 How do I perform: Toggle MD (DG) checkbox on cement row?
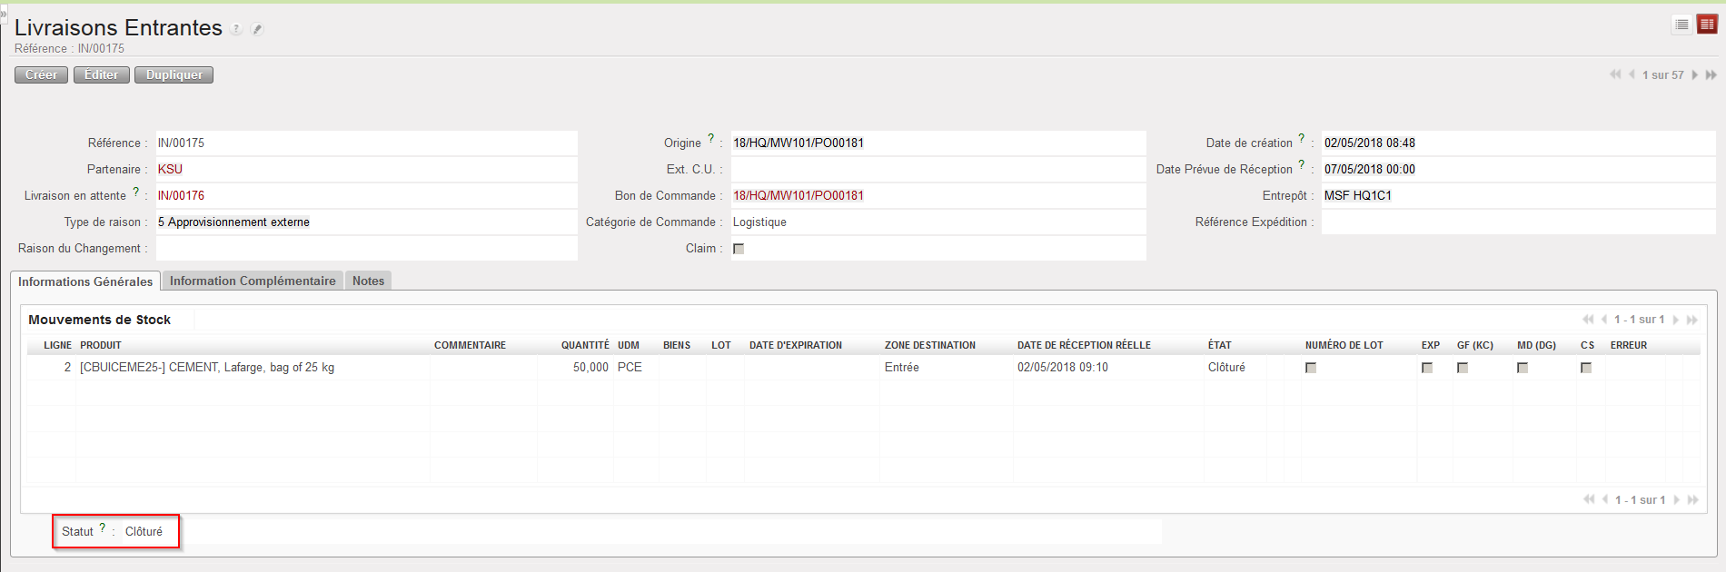pyautogui.click(x=1523, y=368)
